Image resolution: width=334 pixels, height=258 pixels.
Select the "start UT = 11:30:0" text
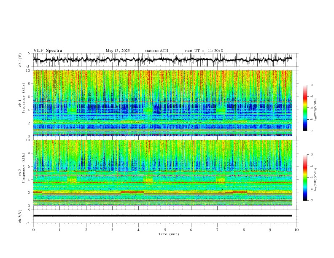click(204, 51)
